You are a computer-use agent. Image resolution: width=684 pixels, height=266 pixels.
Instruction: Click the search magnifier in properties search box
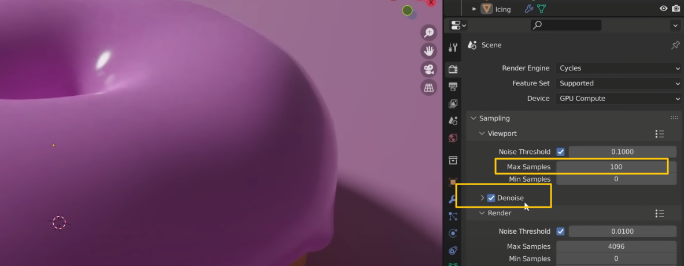pyautogui.click(x=538, y=25)
